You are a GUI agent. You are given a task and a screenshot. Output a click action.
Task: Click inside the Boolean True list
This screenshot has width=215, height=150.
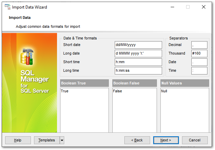coord(84,110)
